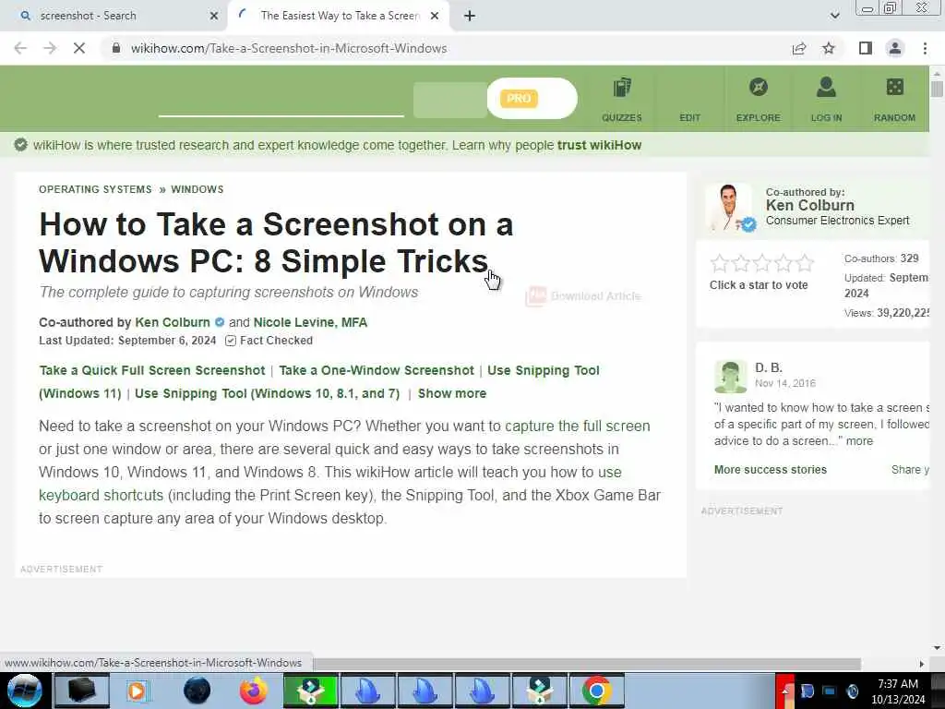Click the horizontal scrollbar right arrow
The image size is (945, 709).
[x=922, y=664]
